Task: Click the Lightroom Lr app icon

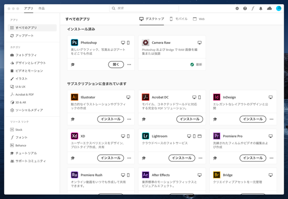Action: coord(145,136)
